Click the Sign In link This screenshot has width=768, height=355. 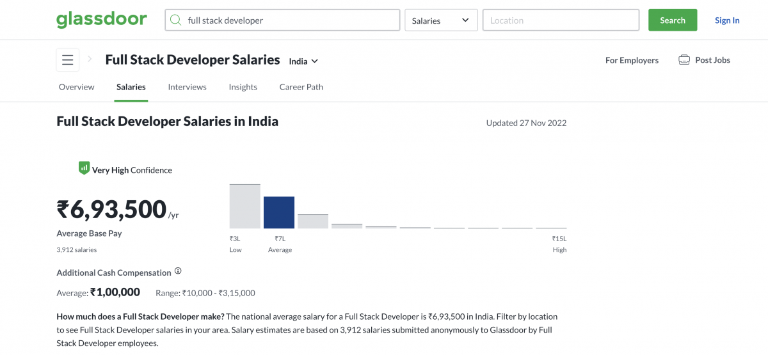[x=727, y=20]
